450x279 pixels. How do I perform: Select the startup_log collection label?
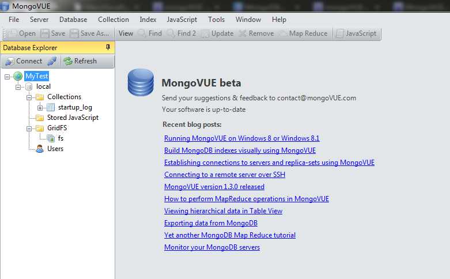75,107
